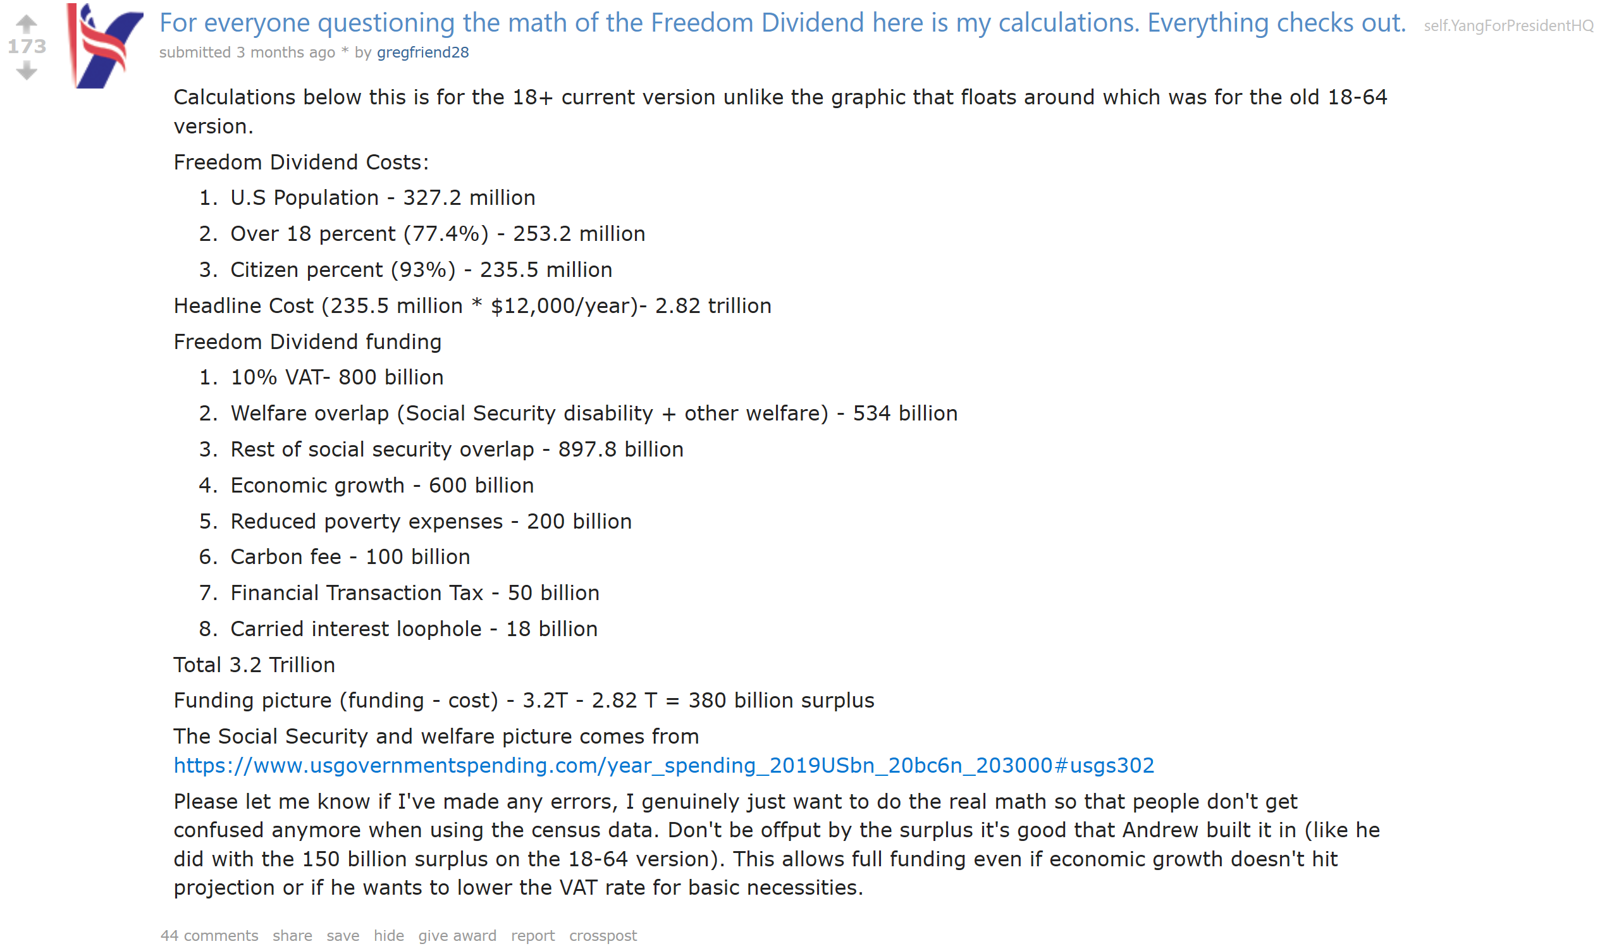Click the 'Headline Cost' calculation line
Screen dimensions: 1619x951
tap(472, 306)
